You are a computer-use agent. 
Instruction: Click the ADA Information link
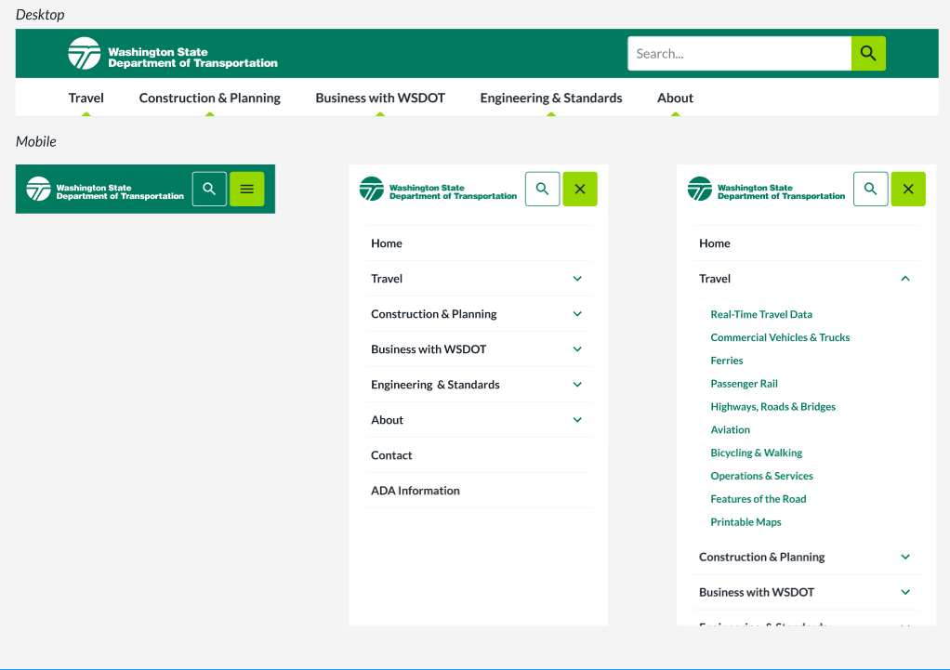click(x=415, y=491)
